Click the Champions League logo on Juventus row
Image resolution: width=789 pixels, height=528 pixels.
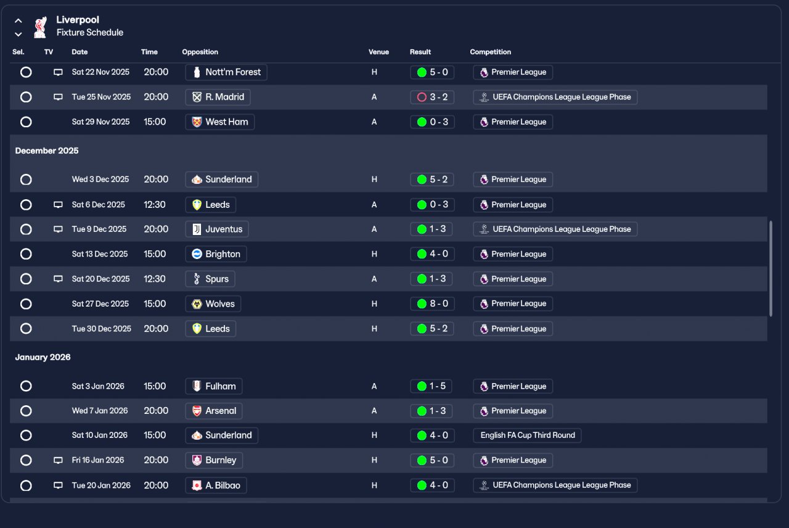click(x=484, y=229)
